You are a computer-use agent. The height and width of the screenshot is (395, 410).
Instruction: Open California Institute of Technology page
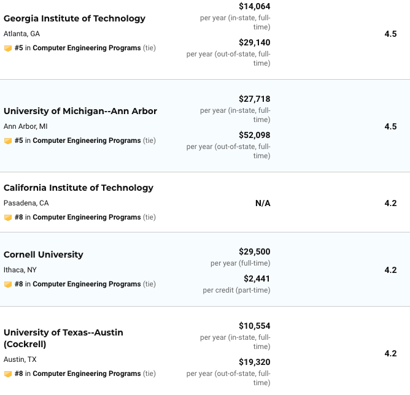[x=79, y=188]
